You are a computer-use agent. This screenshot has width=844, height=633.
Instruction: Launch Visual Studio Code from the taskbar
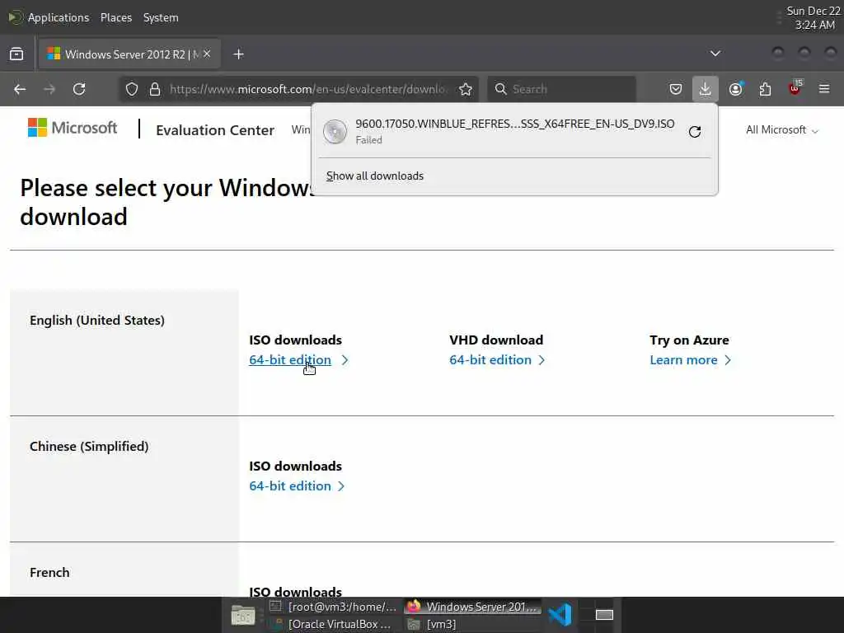(x=560, y=615)
